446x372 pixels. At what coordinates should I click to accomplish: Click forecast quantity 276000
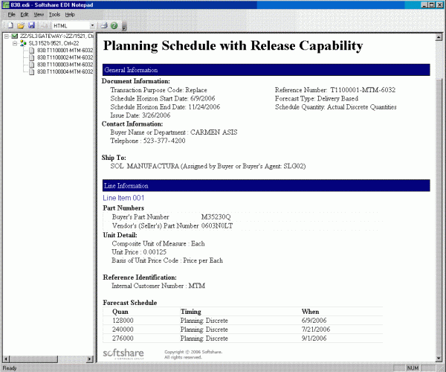pyautogui.click(x=123, y=339)
